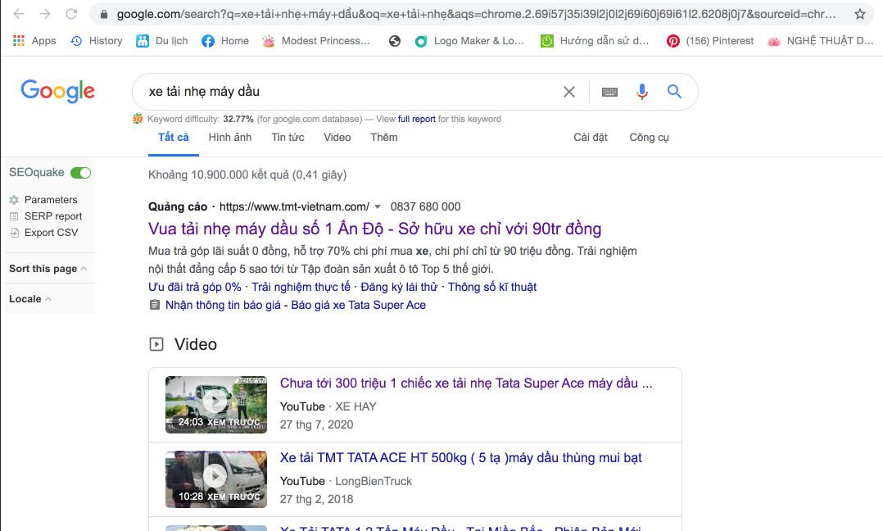Viewport: 883px width, 531px height.
Task: Open the on-screen keyboard input tool
Action: pos(609,92)
